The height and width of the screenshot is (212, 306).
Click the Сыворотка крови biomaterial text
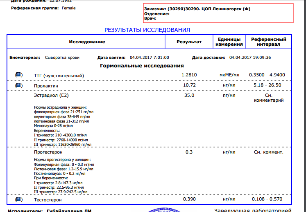click(x=62, y=58)
